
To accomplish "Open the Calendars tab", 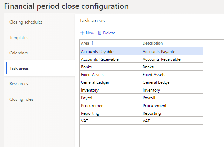I will pos(19,53).
